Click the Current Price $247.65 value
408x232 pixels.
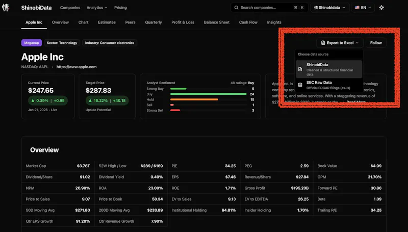[41, 91]
